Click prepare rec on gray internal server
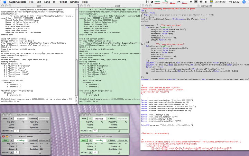249x156 pixels. 44,140
